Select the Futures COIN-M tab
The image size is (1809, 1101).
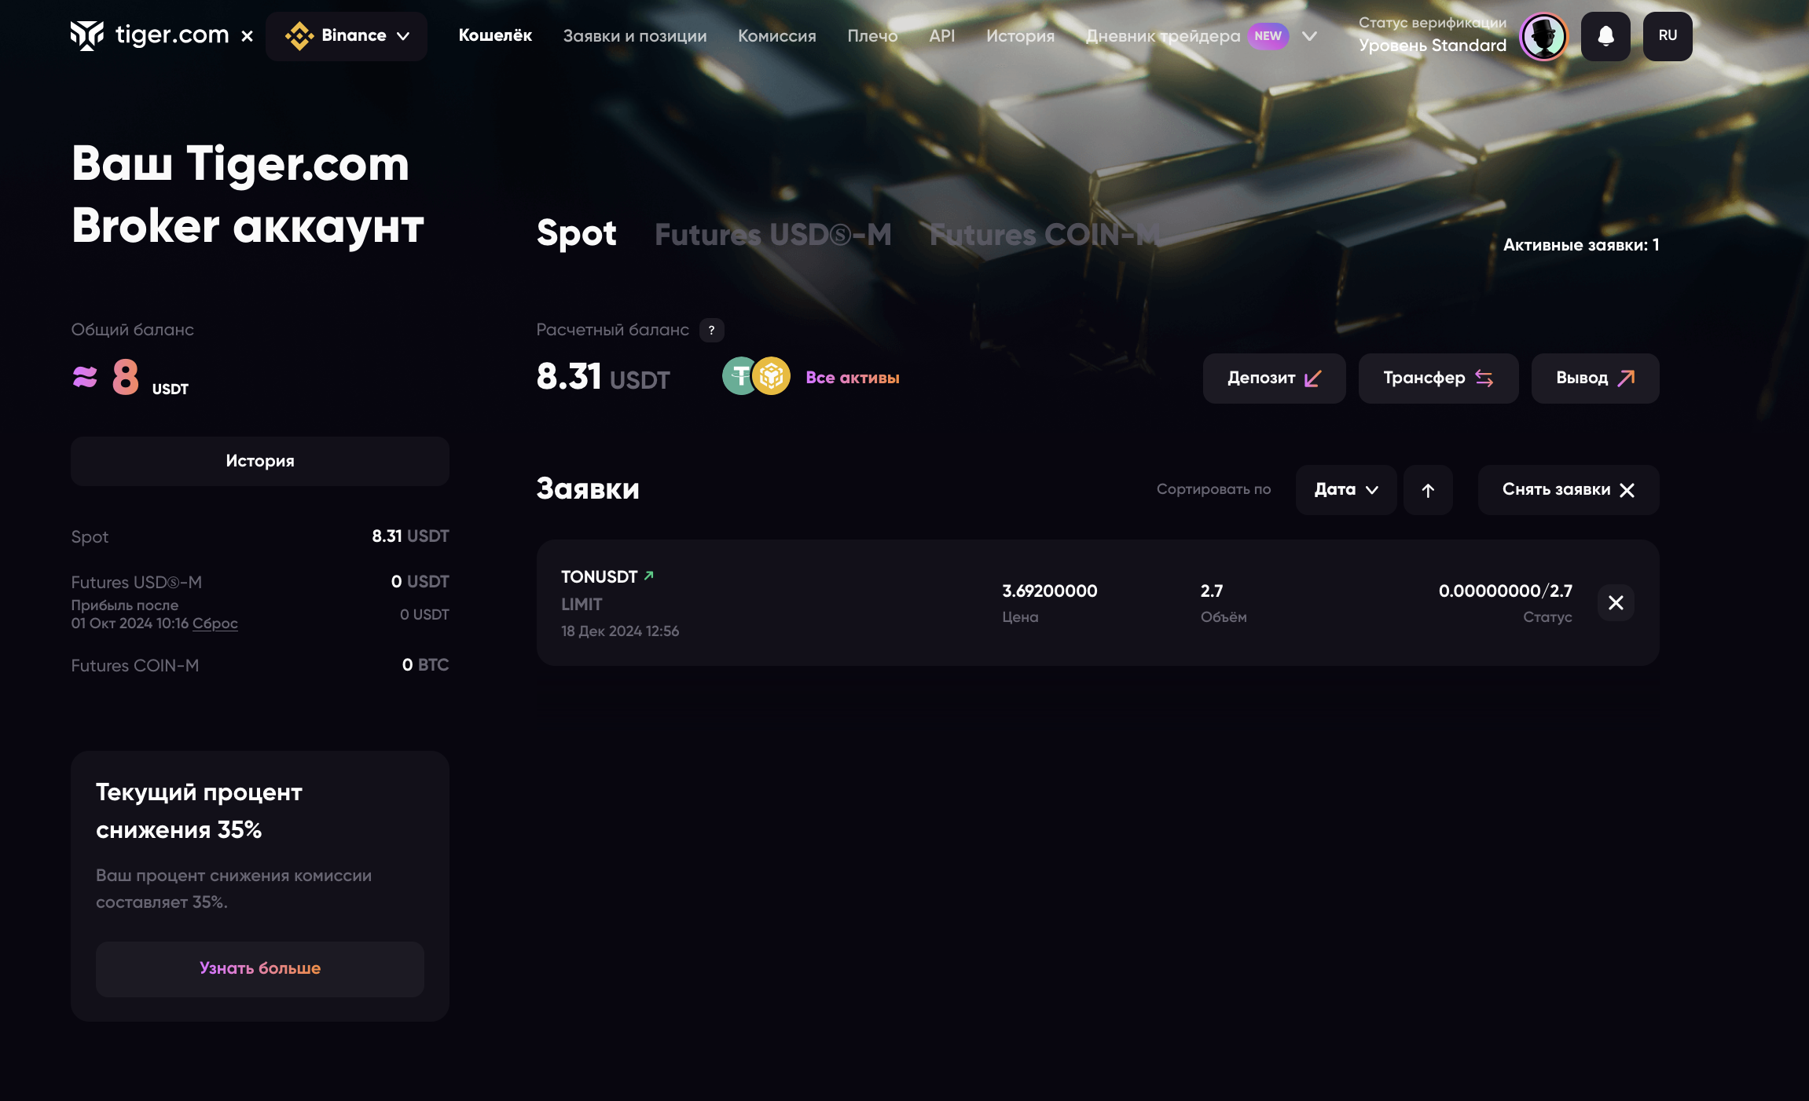[x=1044, y=234]
